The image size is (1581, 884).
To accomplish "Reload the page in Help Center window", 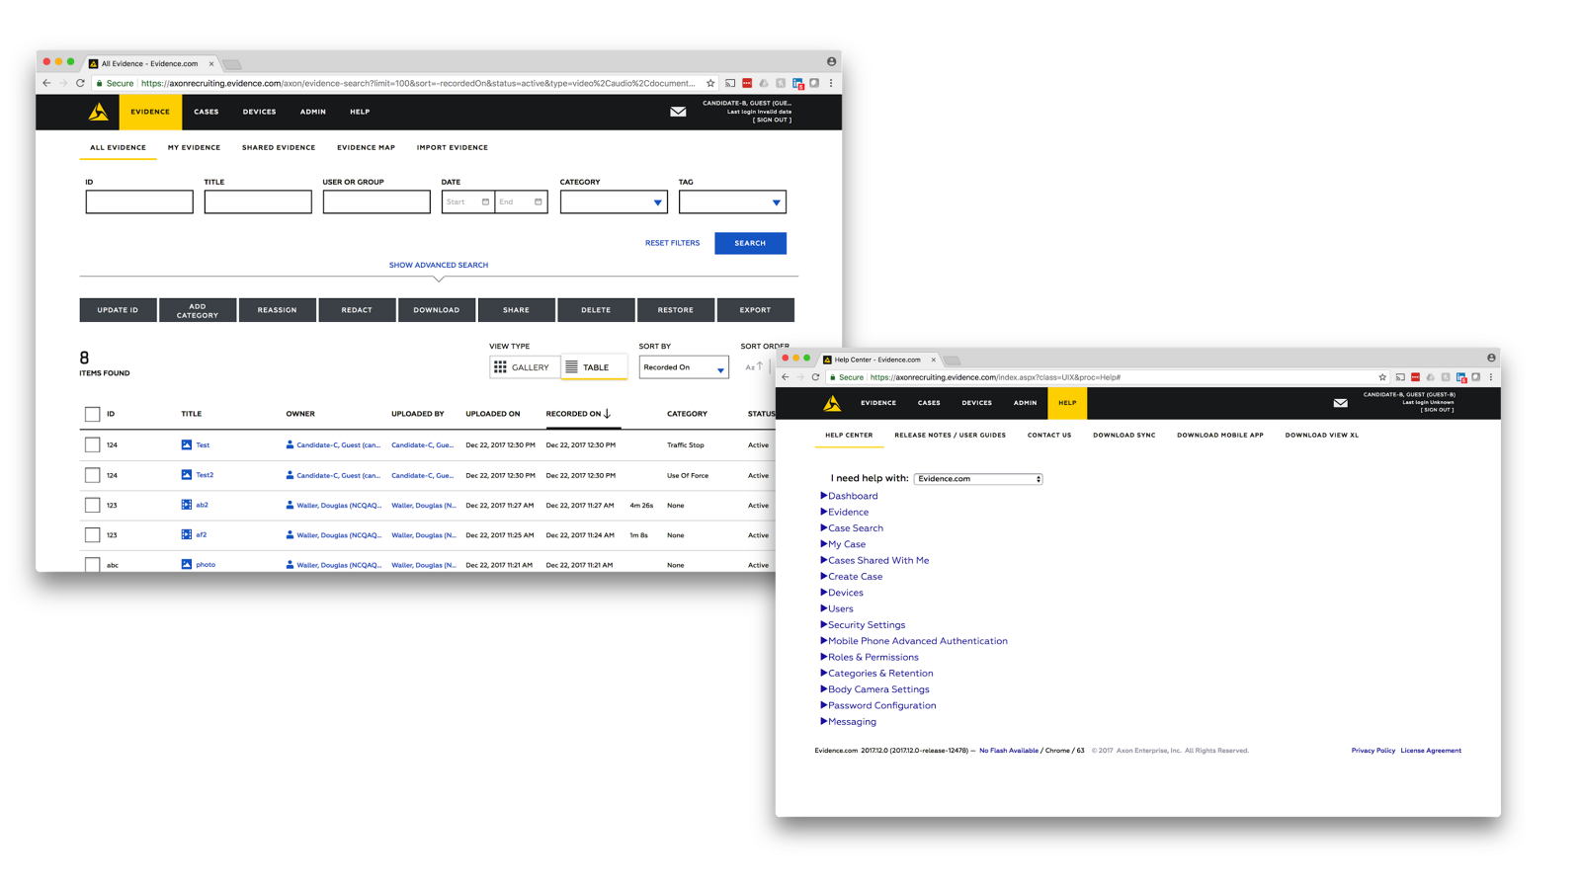I will [815, 377].
